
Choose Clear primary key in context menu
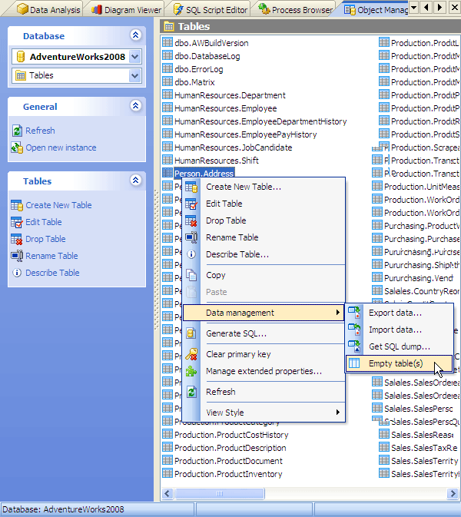tap(263, 354)
